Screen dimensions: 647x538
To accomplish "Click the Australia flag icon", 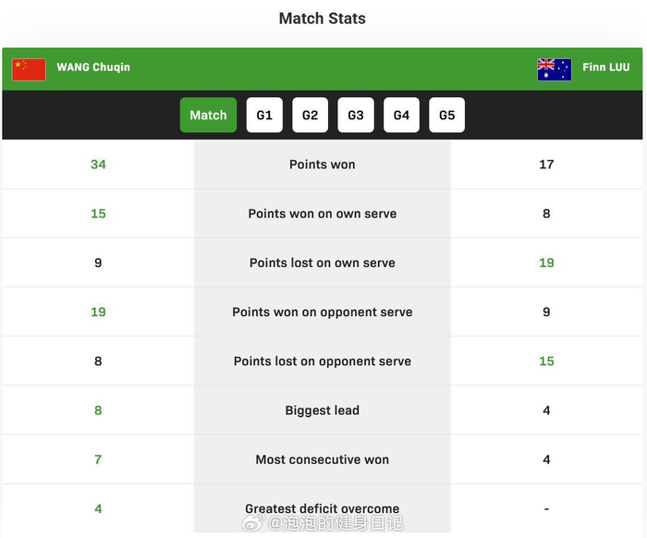I will click(x=554, y=69).
